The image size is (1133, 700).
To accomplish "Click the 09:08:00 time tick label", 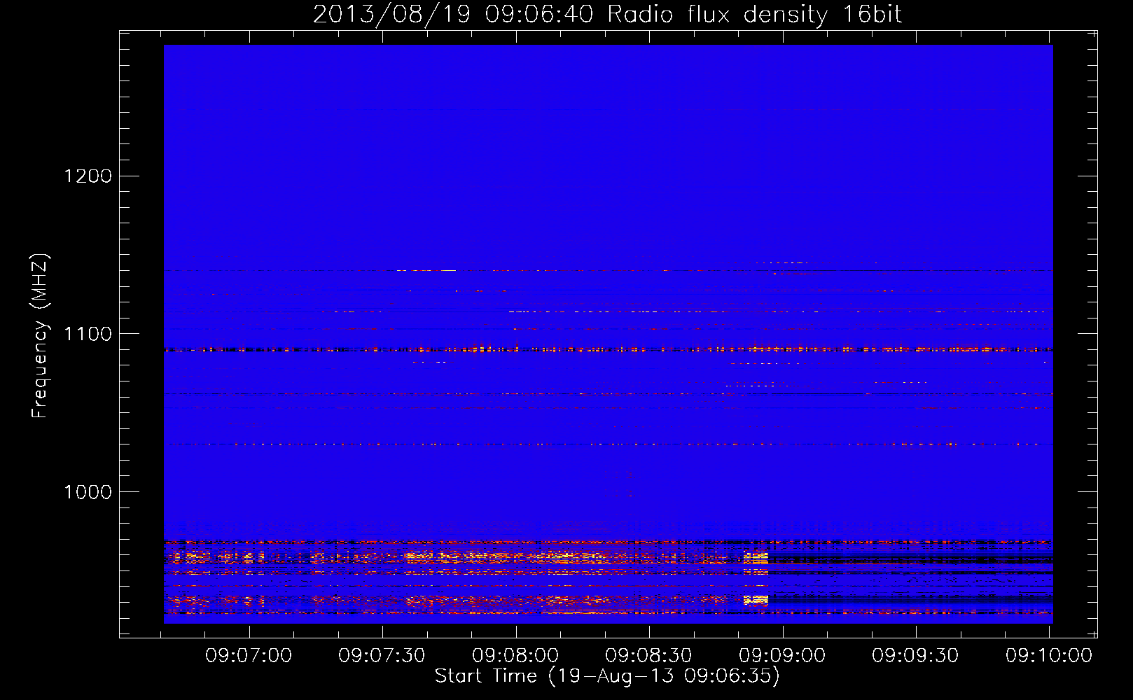I will (x=515, y=655).
